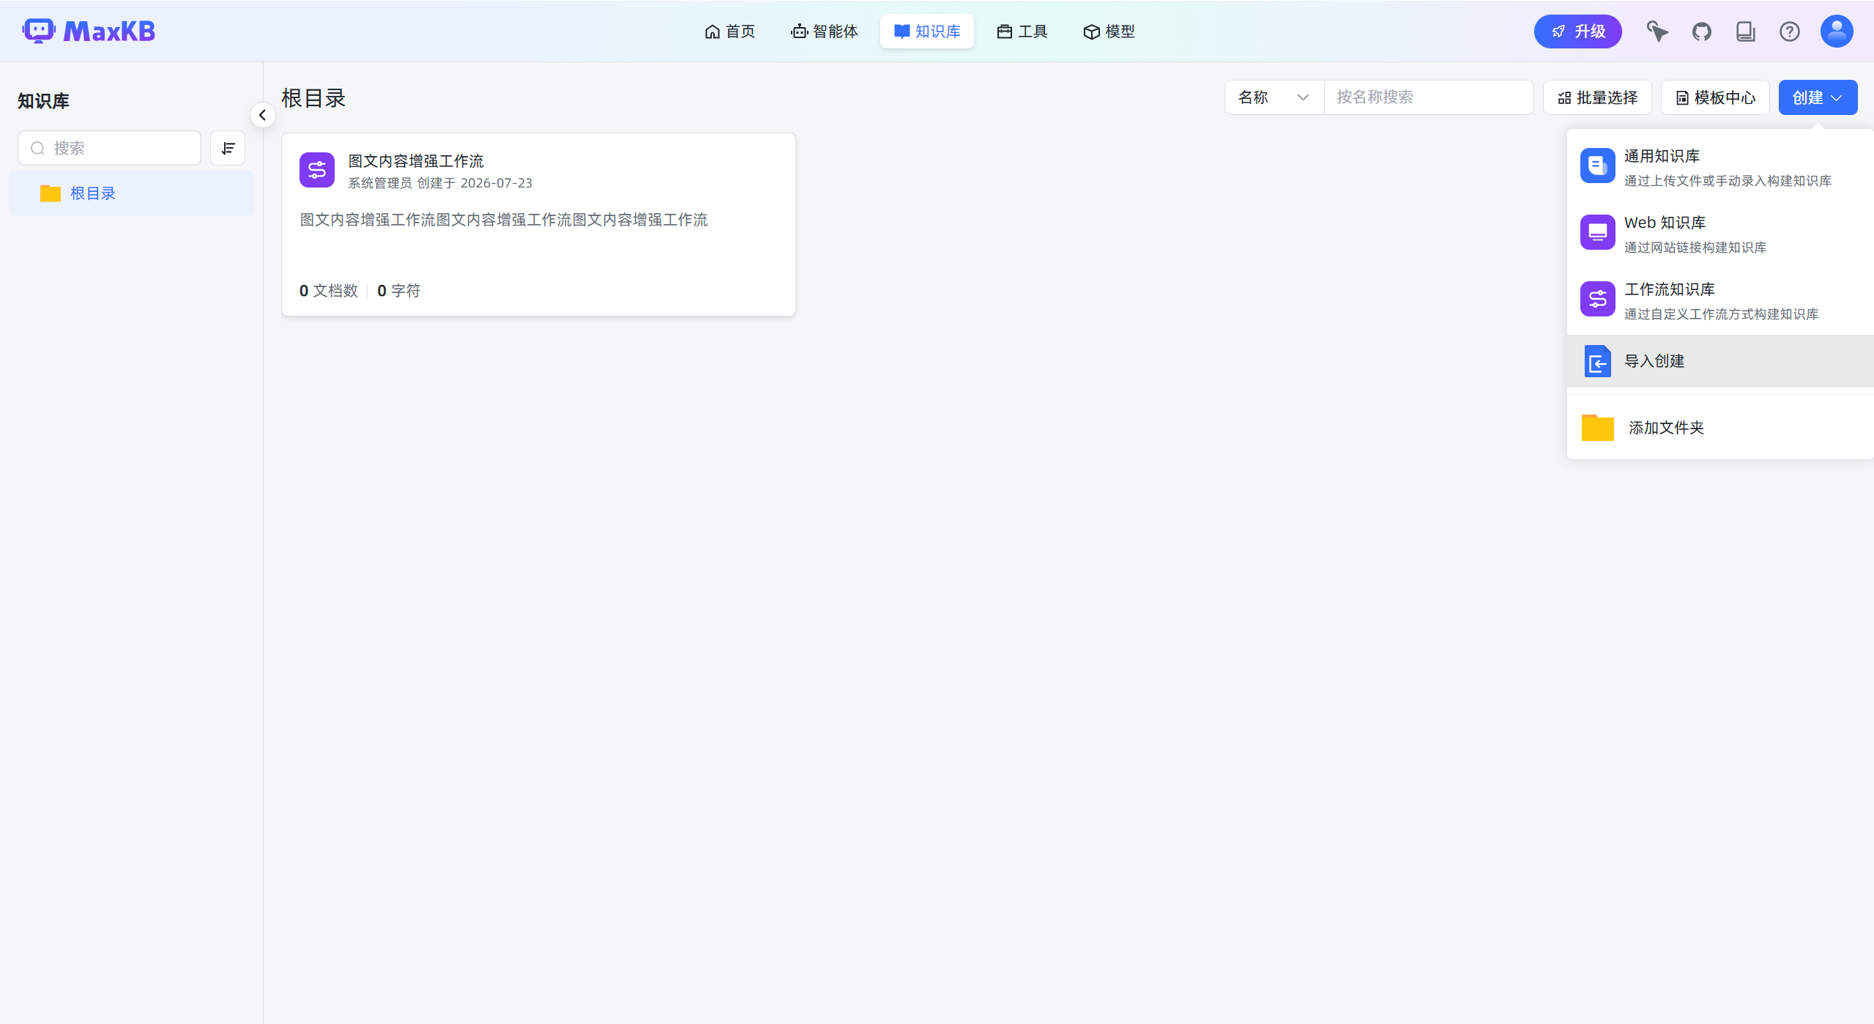This screenshot has height=1024, width=1874.
Task: Click the cursor-shaped icon in the header
Action: pyautogui.click(x=1658, y=31)
